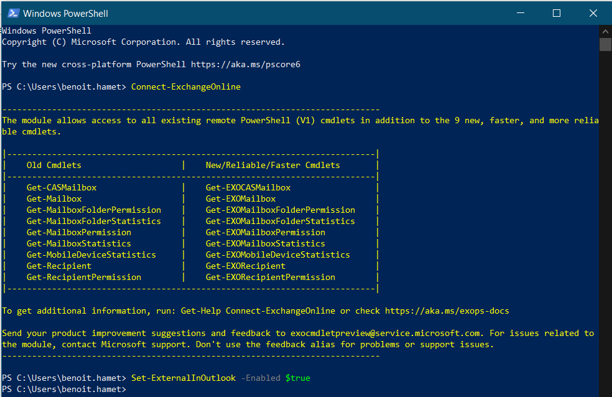This screenshot has width=612, height=397.
Task: Click the $true value in the last command
Action: tap(297, 378)
